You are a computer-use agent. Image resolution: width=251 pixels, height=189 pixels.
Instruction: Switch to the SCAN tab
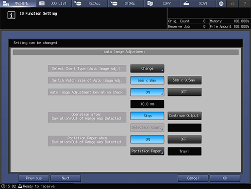point(198,3)
